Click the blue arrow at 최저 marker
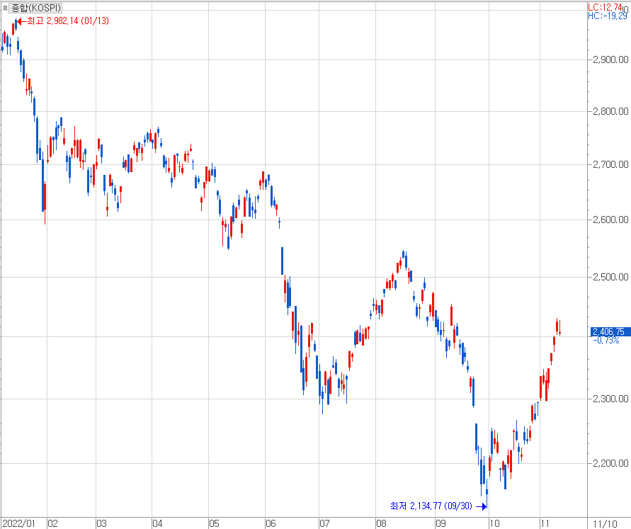Viewport: 631px width, 529px height. (484, 506)
